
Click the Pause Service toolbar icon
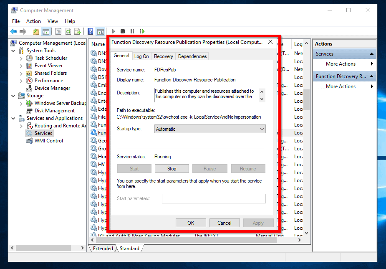(132, 31)
